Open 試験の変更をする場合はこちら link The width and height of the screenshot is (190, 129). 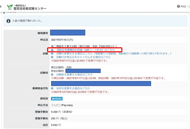(x=114, y=53)
